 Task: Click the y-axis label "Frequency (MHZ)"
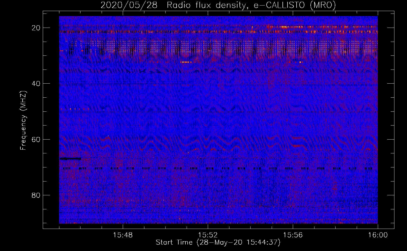[x=23, y=120]
